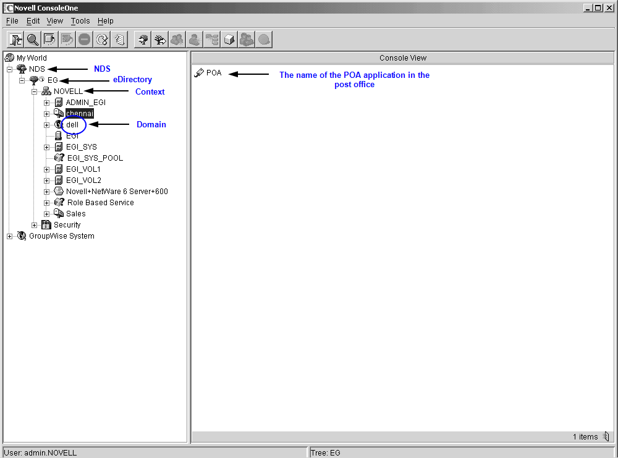Expand the GroupWise System node

[x=9, y=237]
